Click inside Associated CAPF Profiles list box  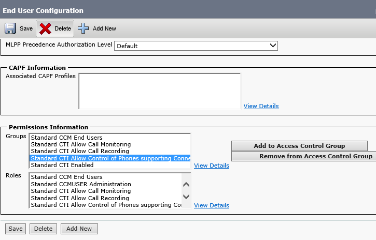pos(159,91)
